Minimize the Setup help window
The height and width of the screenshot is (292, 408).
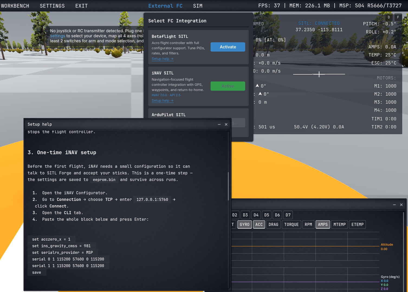coord(219,124)
